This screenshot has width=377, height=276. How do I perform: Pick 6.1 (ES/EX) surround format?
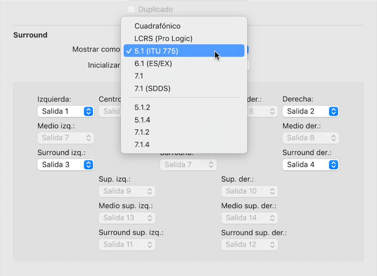(153, 64)
